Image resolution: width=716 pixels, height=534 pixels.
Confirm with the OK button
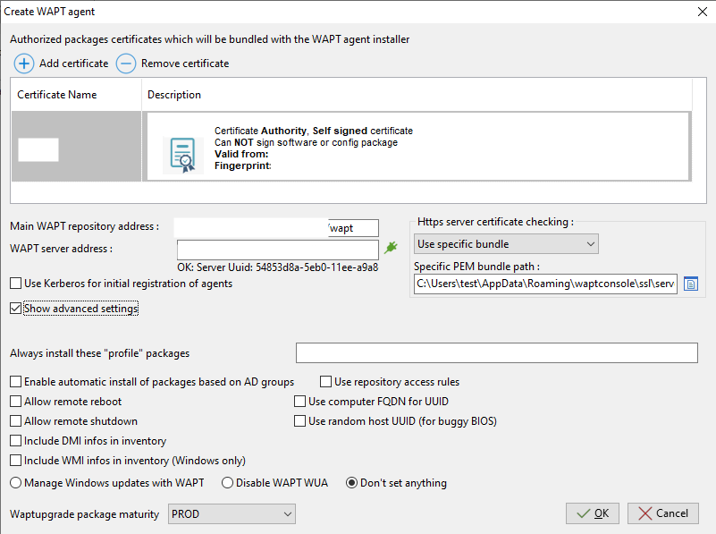pos(593,513)
